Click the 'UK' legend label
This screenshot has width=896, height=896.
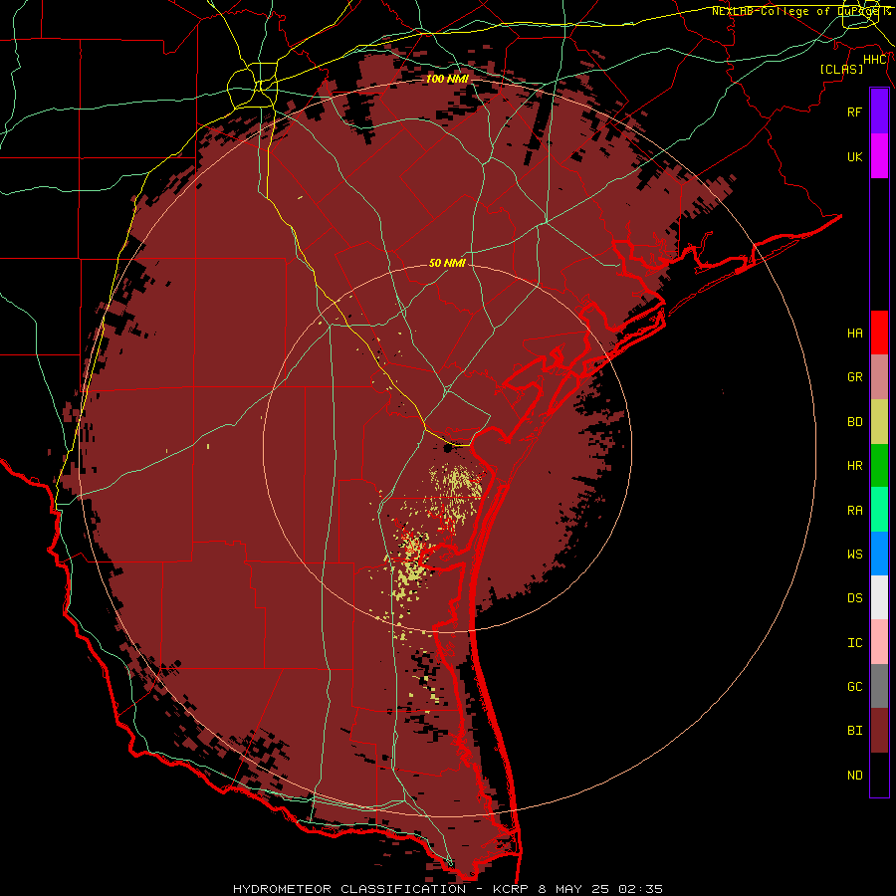point(854,156)
